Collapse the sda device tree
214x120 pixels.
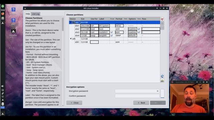71,22
